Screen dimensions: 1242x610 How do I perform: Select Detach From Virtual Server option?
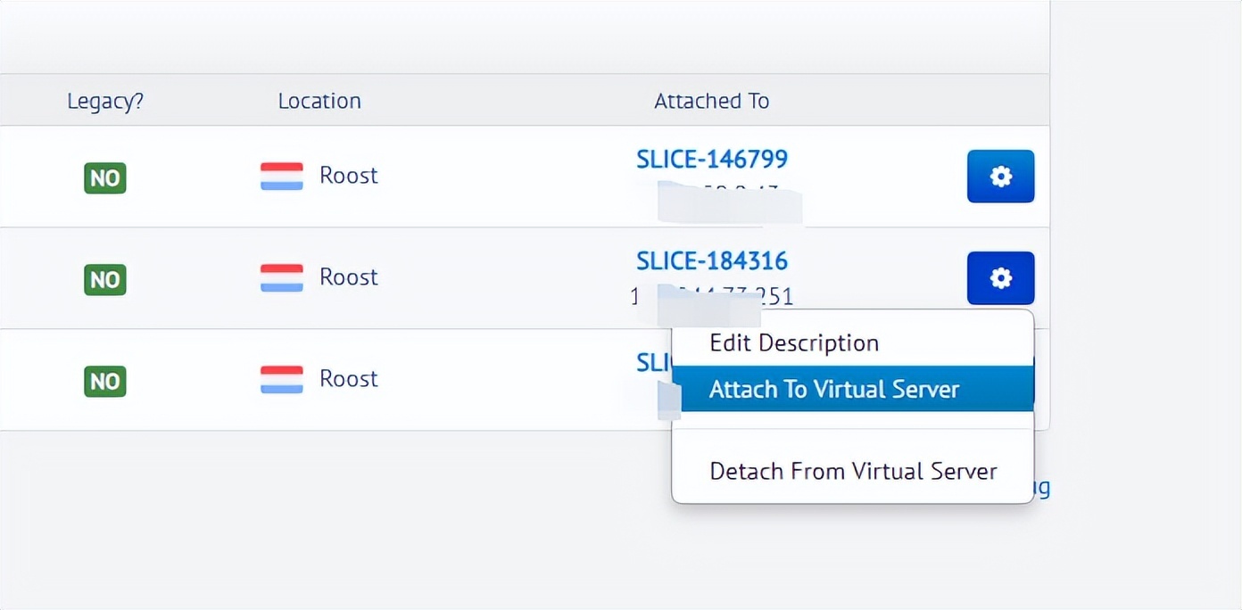853,471
